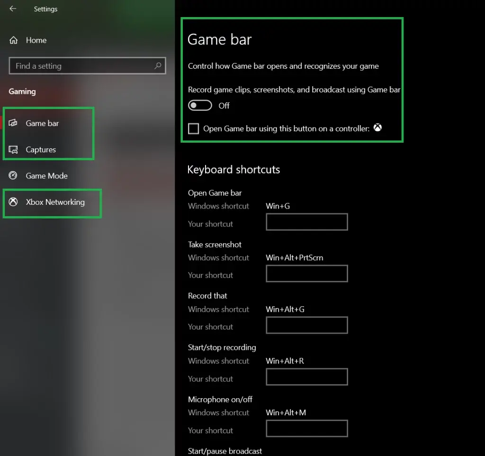The width and height of the screenshot is (485, 456).
Task: Select Xbox Networking in sidebar
Action: tap(55, 202)
